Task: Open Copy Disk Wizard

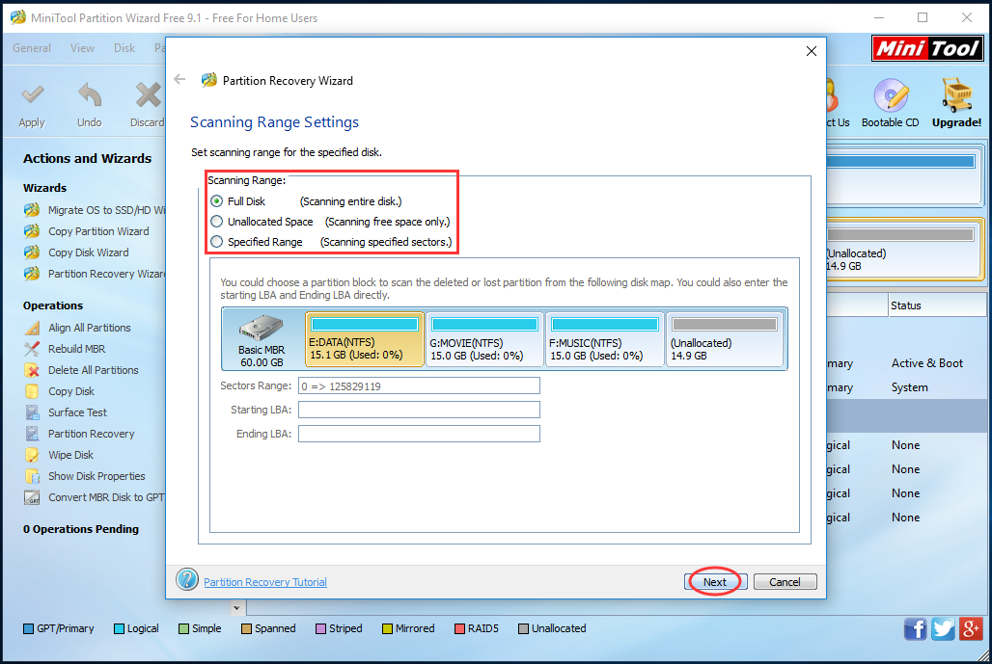Action: pos(76,252)
